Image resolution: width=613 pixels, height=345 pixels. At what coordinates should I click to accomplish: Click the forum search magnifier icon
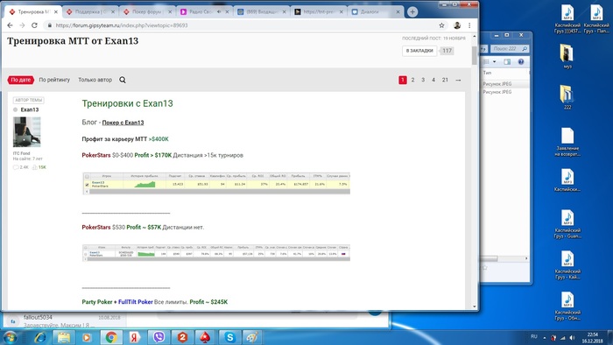tap(123, 80)
